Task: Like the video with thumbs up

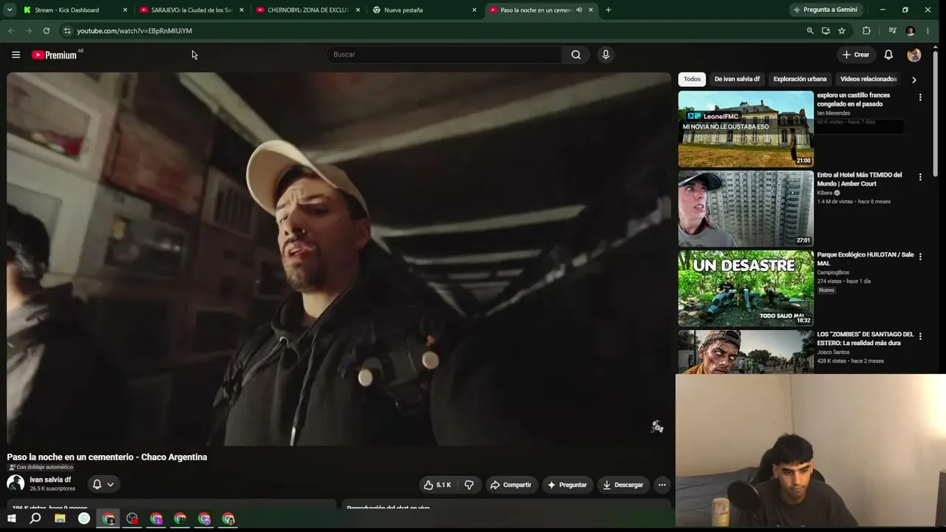Action: coord(438,485)
